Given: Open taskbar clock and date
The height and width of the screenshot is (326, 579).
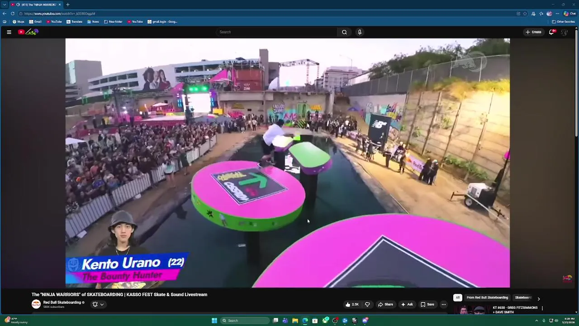Looking at the screenshot, I should [569, 321].
